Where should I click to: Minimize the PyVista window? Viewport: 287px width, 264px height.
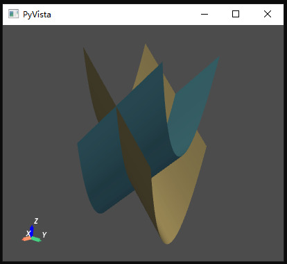205,14
